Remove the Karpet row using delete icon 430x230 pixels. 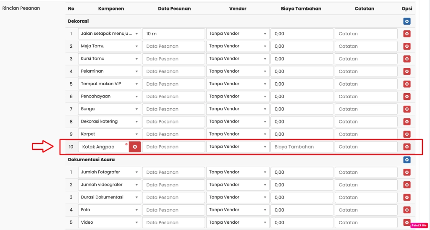(406, 134)
